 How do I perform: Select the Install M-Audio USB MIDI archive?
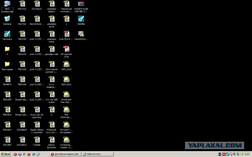click(x=81, y=7)
